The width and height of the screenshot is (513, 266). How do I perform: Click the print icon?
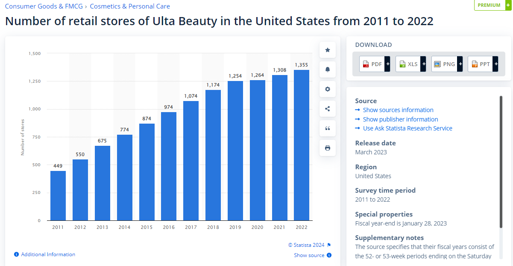tap(328, 148)
